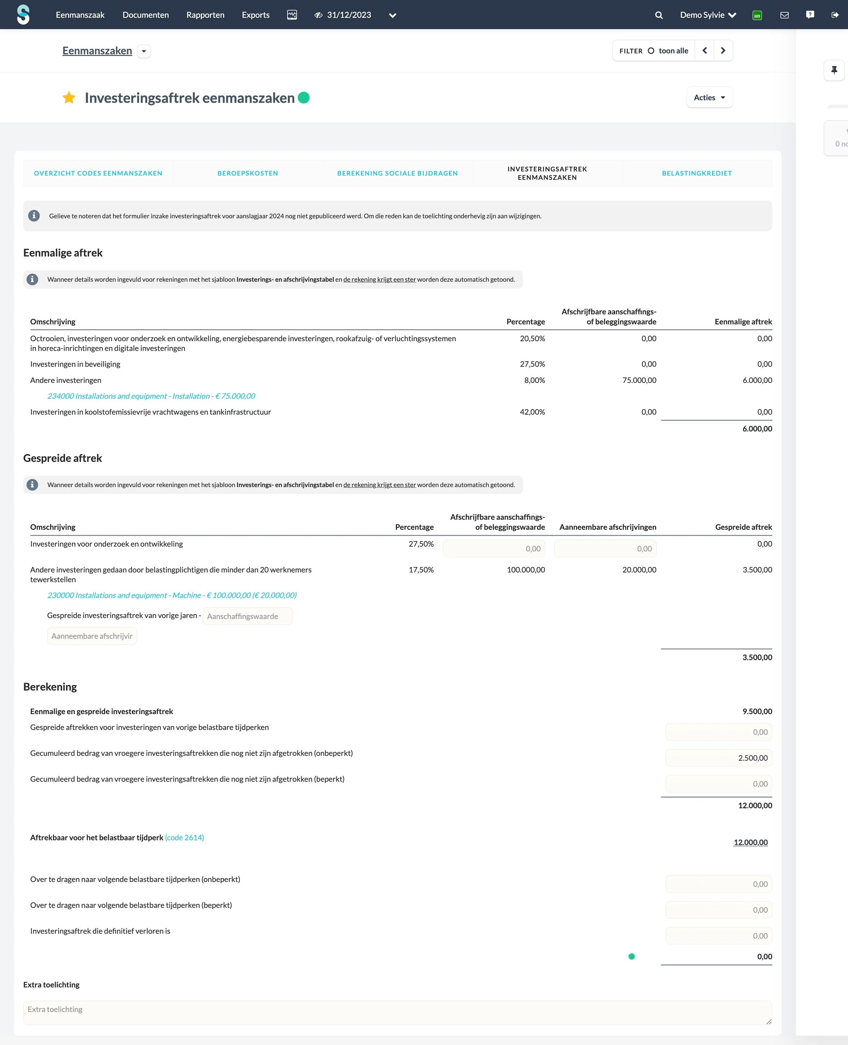This screenshot has width=848, height=1045.
Task: Select Investeringsaftrek eenmanszaken tab
Action: [x=547, y=173]
